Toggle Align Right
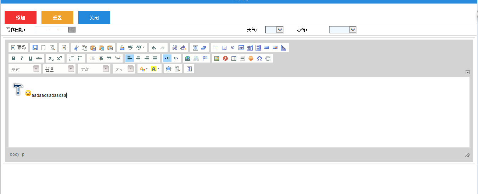Viewport: 478px width, 194px height. tap(147, 58)
